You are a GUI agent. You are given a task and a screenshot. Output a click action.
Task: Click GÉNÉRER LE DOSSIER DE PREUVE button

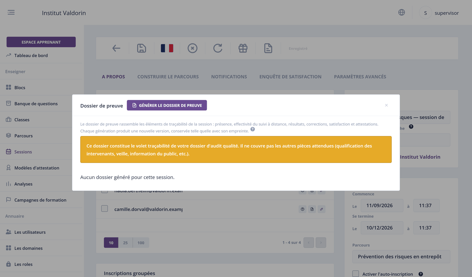[167, 105]
